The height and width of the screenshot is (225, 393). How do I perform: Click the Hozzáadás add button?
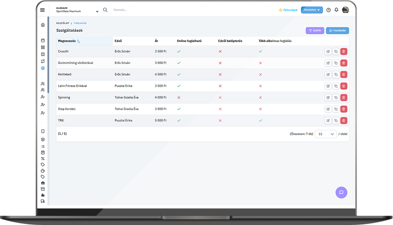[337, 31]
